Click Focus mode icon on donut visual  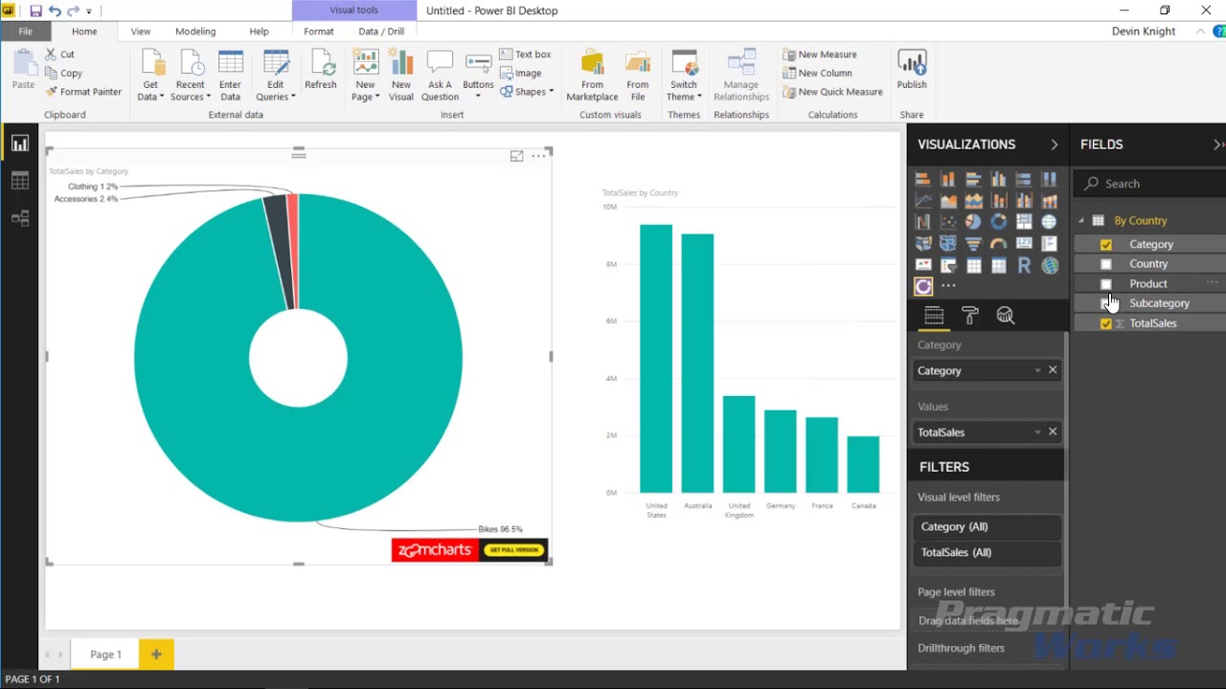tap(517, 156)
